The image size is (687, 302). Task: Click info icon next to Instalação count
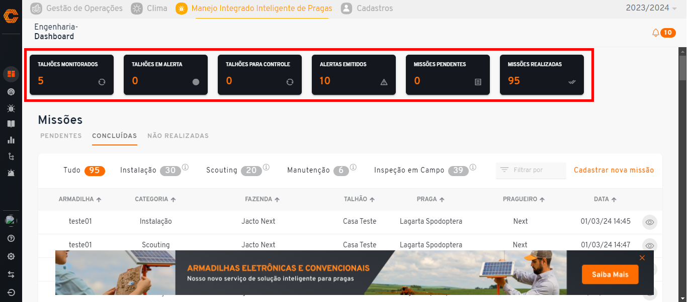(185, 167)
